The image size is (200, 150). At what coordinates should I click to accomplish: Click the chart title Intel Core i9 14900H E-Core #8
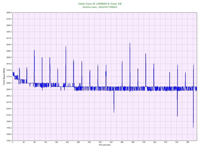pyautogui.click(x=100, y=4)
